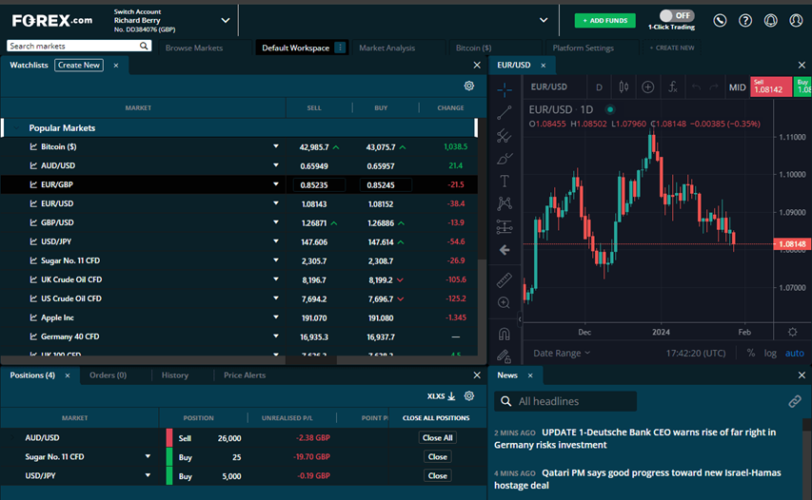
Task: Click the lock drawing tools icon
Action: click(505, 356)
